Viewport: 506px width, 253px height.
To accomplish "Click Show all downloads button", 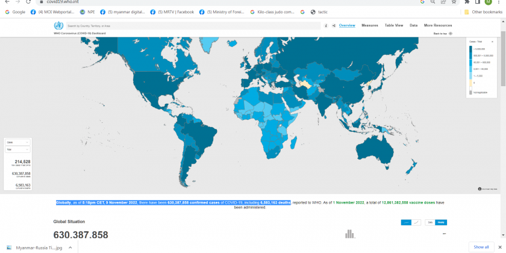I will [x=481, y=247].
